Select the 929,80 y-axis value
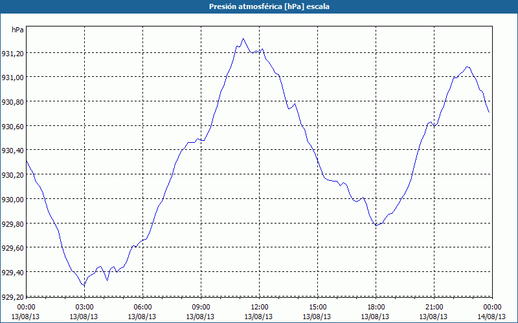 point(12,224)
